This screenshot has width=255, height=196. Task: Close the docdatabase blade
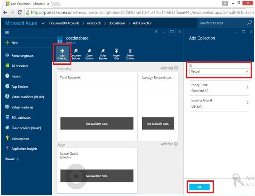(x=180, y=32)
